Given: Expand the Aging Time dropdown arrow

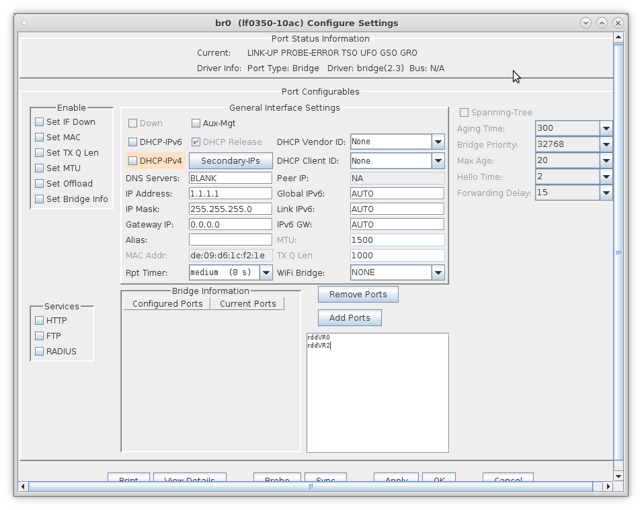Looking at the screenshot, I should point(606,128).
